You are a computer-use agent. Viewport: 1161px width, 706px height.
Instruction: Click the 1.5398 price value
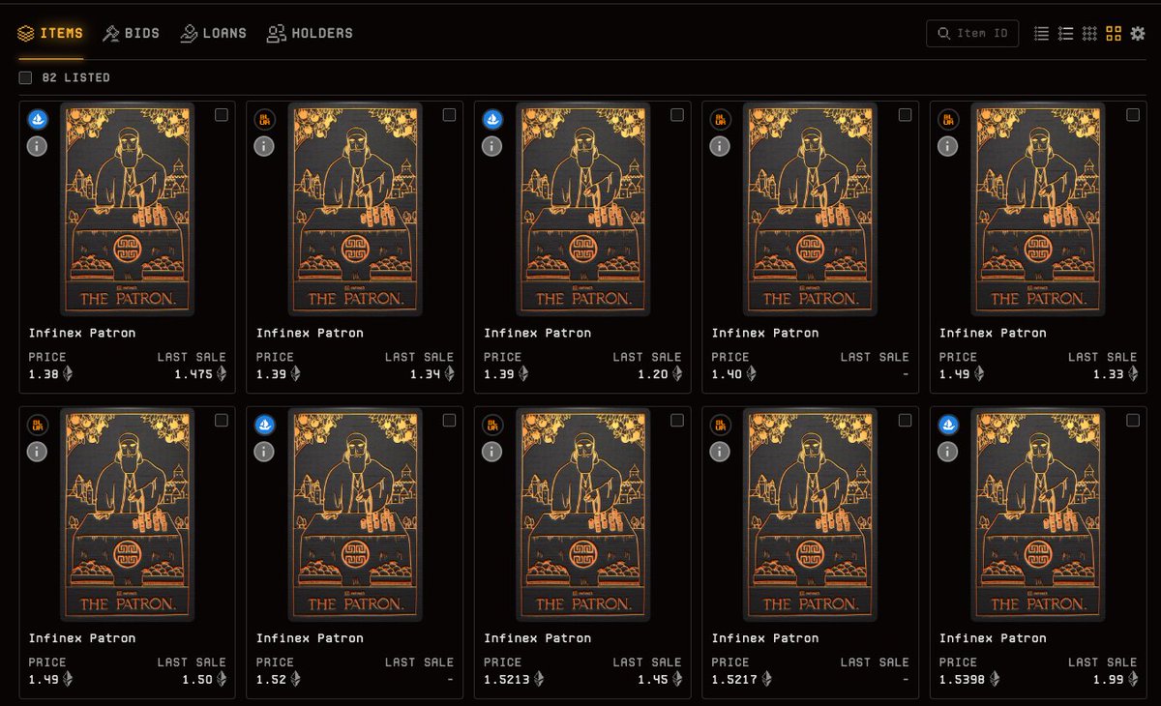(x=963, y=679)
